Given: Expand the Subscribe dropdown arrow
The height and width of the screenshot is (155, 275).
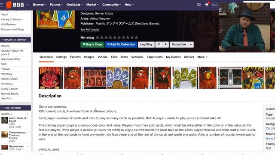Looking at the screenshot, I should [x=191, y=45].
